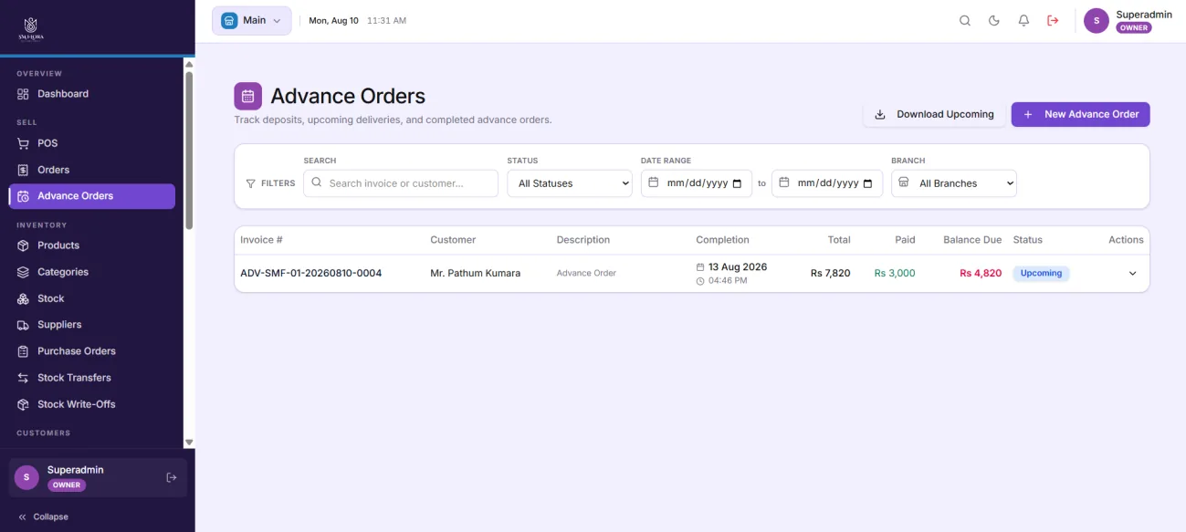Click the Purchase Orders clipboard icon
Viewport: 1186px width, 532px height.
pyautogui.click(x=24, y=351)
